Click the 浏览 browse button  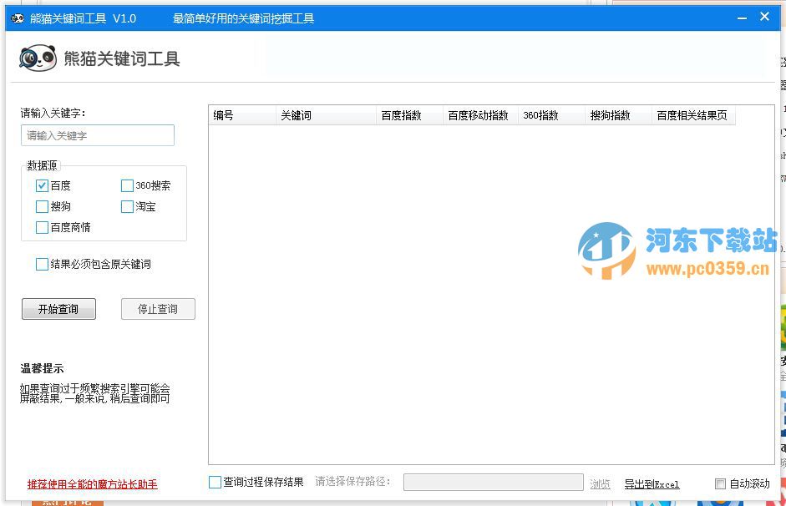tap(600, 483)
